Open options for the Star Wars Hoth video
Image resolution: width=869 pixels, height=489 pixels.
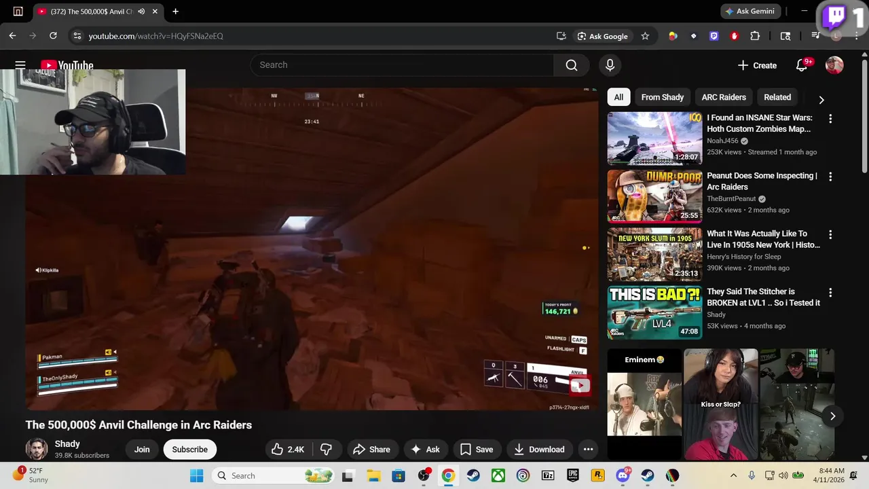pyautogui.click(x=830, y=118)
